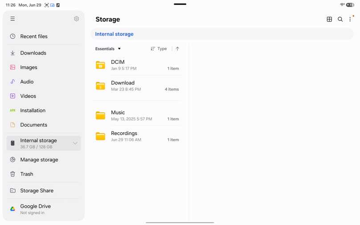Open Storage Share
This screenshot has height=225, width=360.
44,191
